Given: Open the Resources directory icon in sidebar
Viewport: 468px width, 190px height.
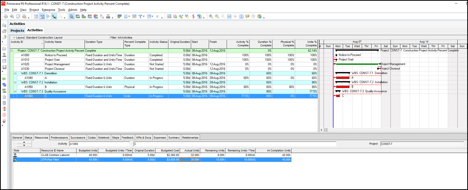Looking at the screenshot, I should tap(4, 55).
